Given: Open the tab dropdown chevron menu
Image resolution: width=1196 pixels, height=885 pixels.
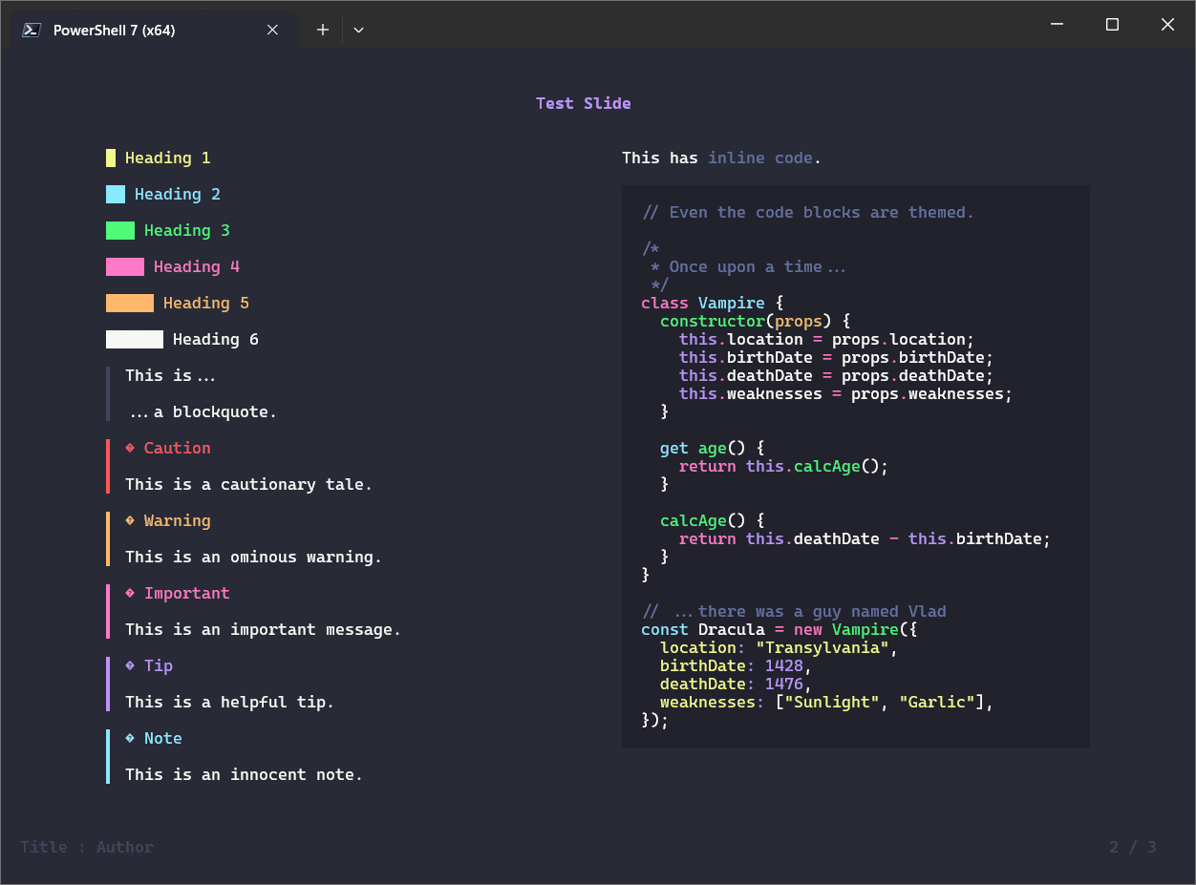Looking at the screenshot, I should (x=358, y=30).
